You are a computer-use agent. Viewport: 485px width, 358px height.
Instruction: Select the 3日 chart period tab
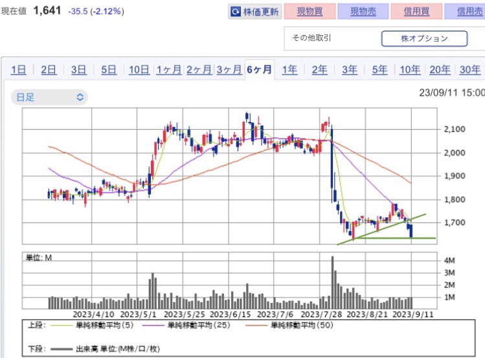pyautogui.click(x=78, y=69)
